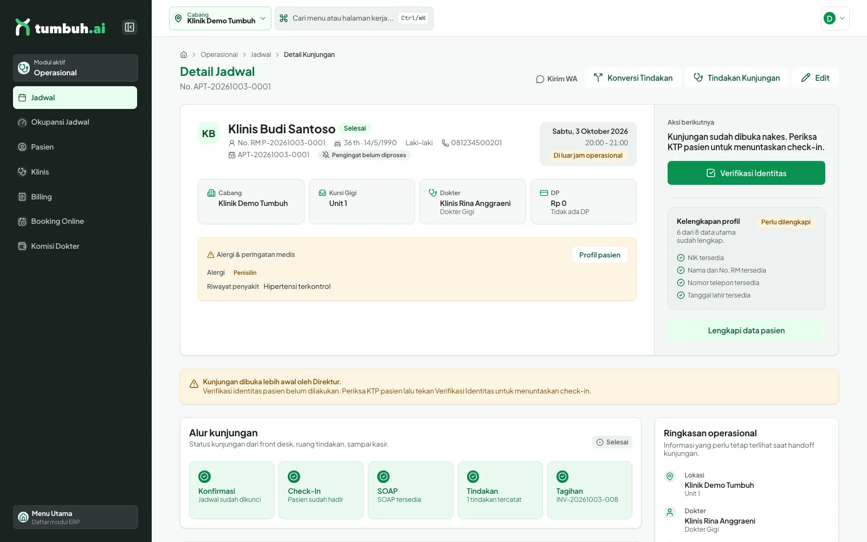867x542 pixels.
Task: Click the KB patient avatar
Action: (209, 133)
